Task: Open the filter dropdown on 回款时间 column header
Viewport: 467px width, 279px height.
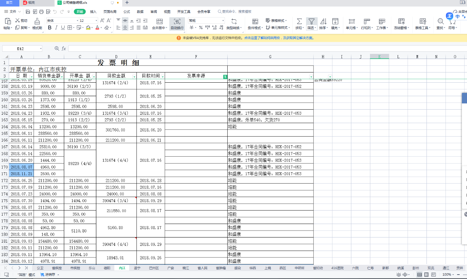Action: click(x=162, y=76)
